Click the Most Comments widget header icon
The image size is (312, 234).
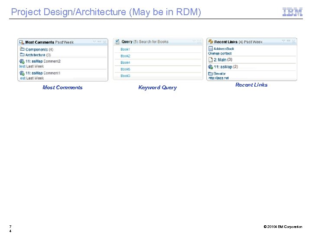22,42
